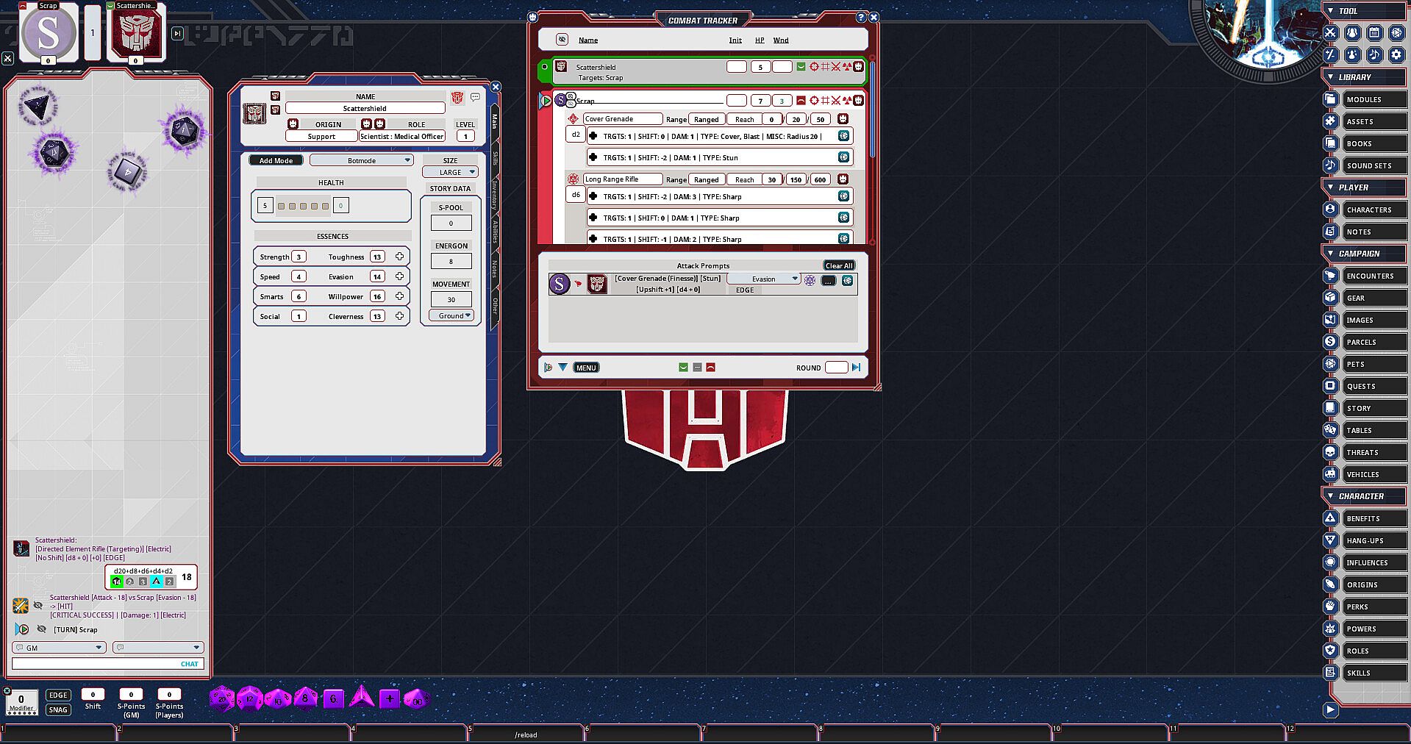Open the Books library entry
This screenshot has width=1411, height=744.
[x=1374, y=143]
